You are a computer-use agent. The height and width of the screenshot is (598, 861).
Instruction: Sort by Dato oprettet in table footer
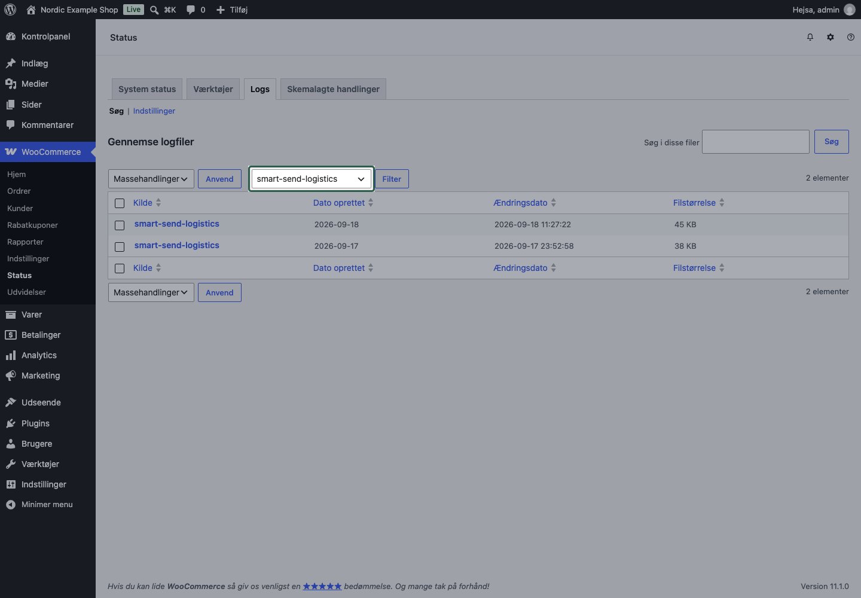pos(343,268)
